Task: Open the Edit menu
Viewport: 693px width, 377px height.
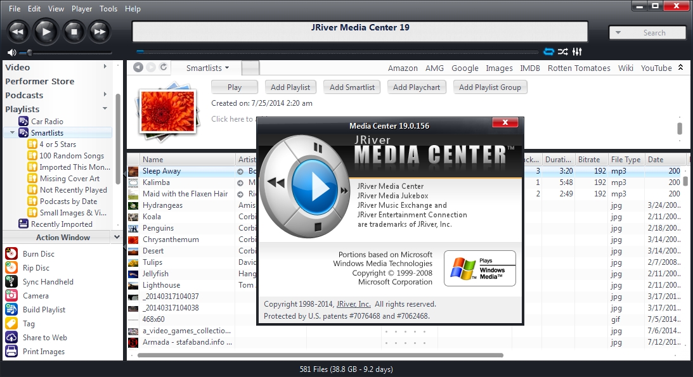Action: click(x=34, y=8)
